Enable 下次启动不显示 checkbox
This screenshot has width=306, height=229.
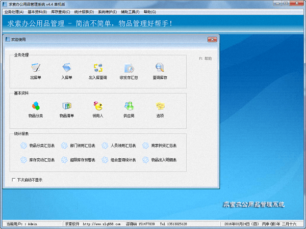14,180
